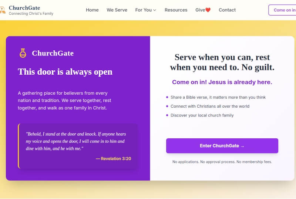Expand the For You dropdown menu

pos(146,10)
